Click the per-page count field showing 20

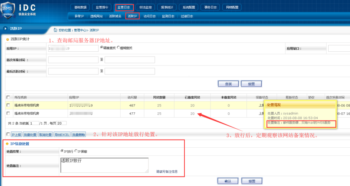pos(62,123)
